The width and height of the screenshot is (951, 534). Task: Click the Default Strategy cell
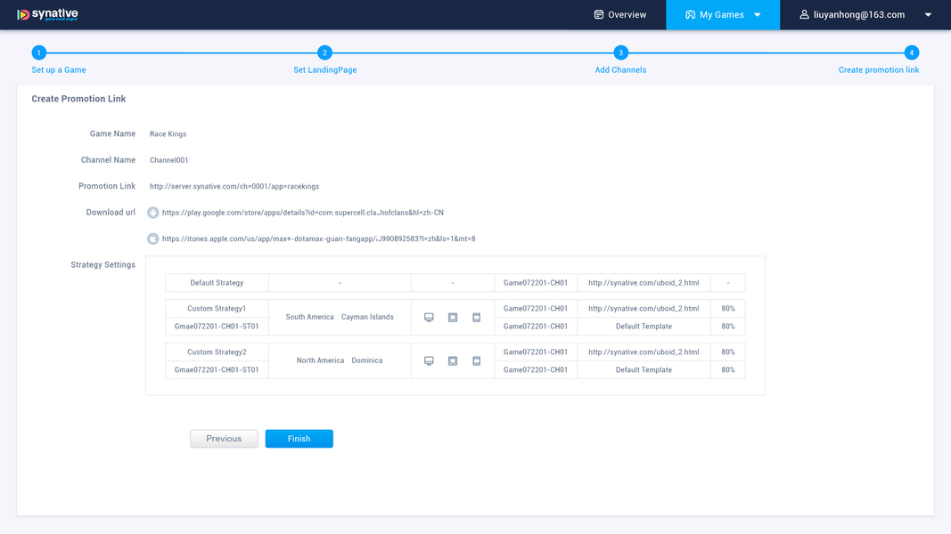(217, 283)
